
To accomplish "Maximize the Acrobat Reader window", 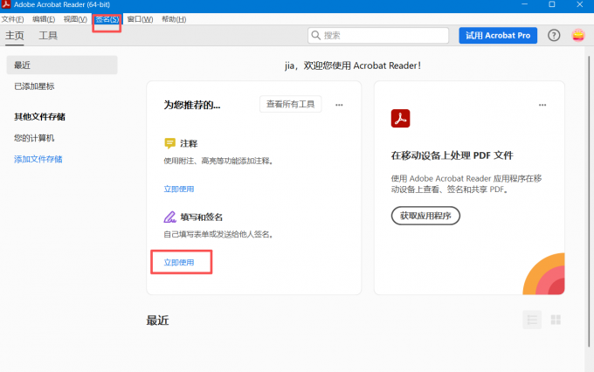I will [552, 4].
